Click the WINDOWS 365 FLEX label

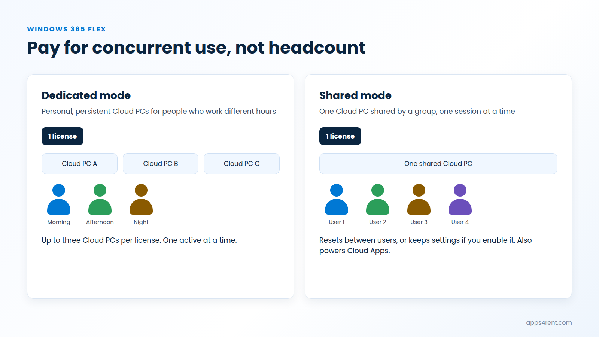pyautogui.click(x=67, y=29)
